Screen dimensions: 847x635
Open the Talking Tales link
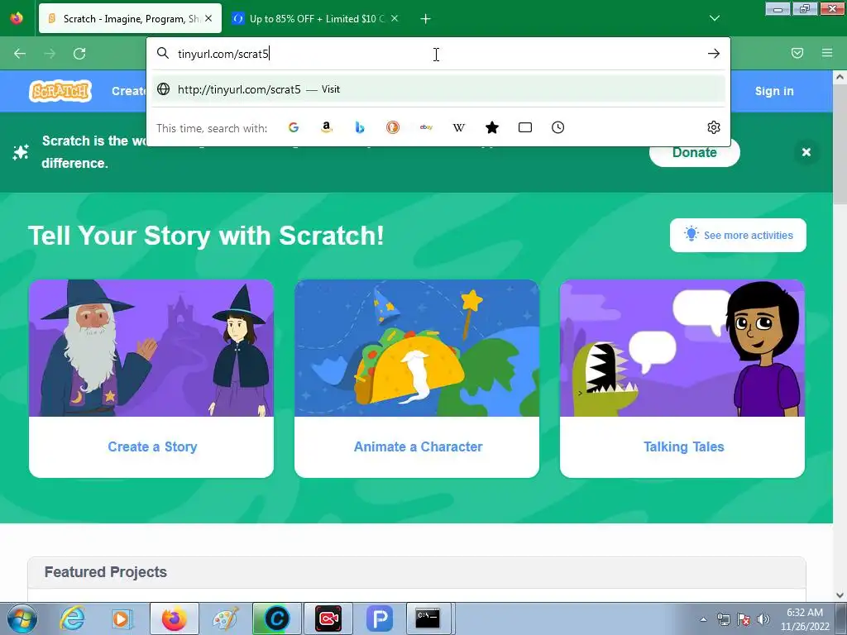(x=683, y=446)
